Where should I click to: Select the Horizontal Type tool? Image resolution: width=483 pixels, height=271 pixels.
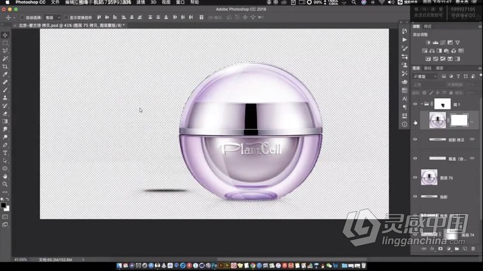pyautogui.click(x=5, y=153)
